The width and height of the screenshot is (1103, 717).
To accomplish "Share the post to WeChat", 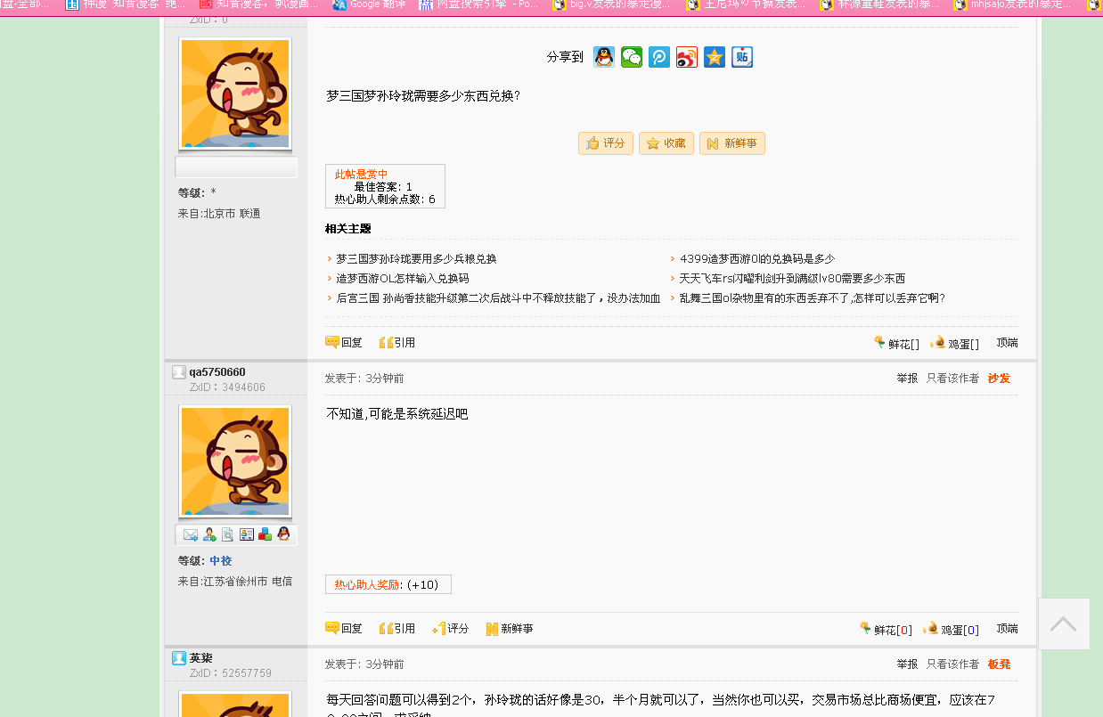I will (632, 57).
